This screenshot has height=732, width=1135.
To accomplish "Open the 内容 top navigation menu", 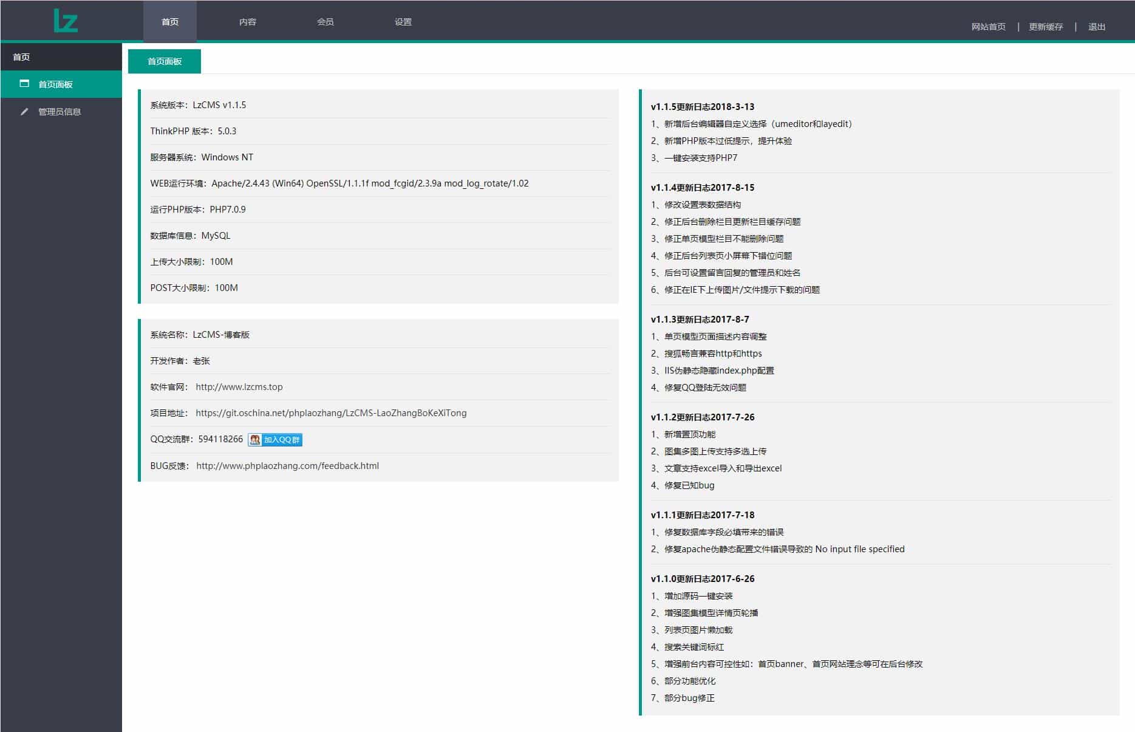I will pos(248,22).
